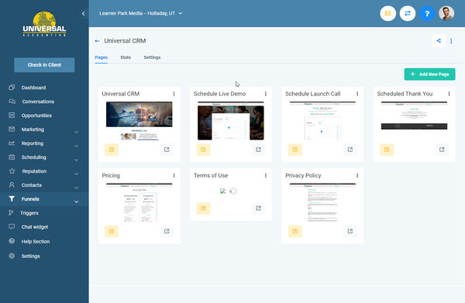
Task: Edit the Privacy Policy page
Action: point(294,231)
